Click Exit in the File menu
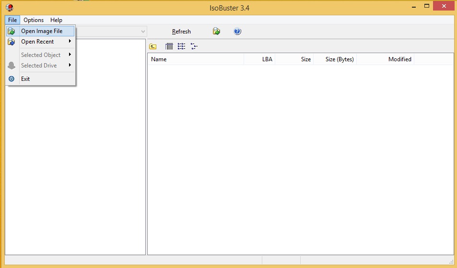The height and width of the screenshot is (268, 457). (40, 79)
